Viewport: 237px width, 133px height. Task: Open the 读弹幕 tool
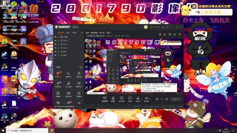58,94
